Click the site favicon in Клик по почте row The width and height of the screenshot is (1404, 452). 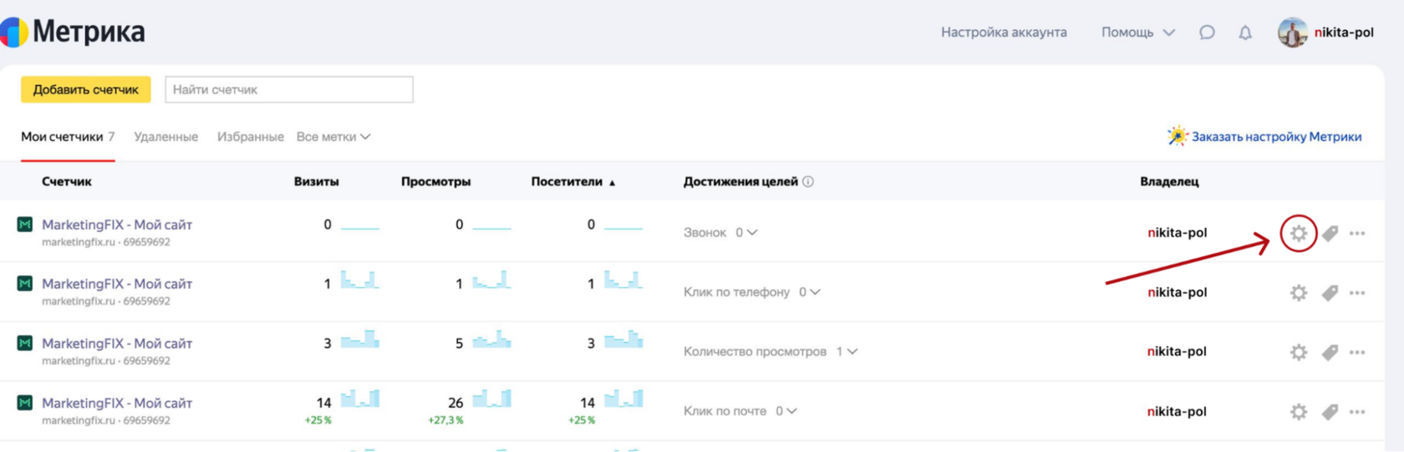25,403
